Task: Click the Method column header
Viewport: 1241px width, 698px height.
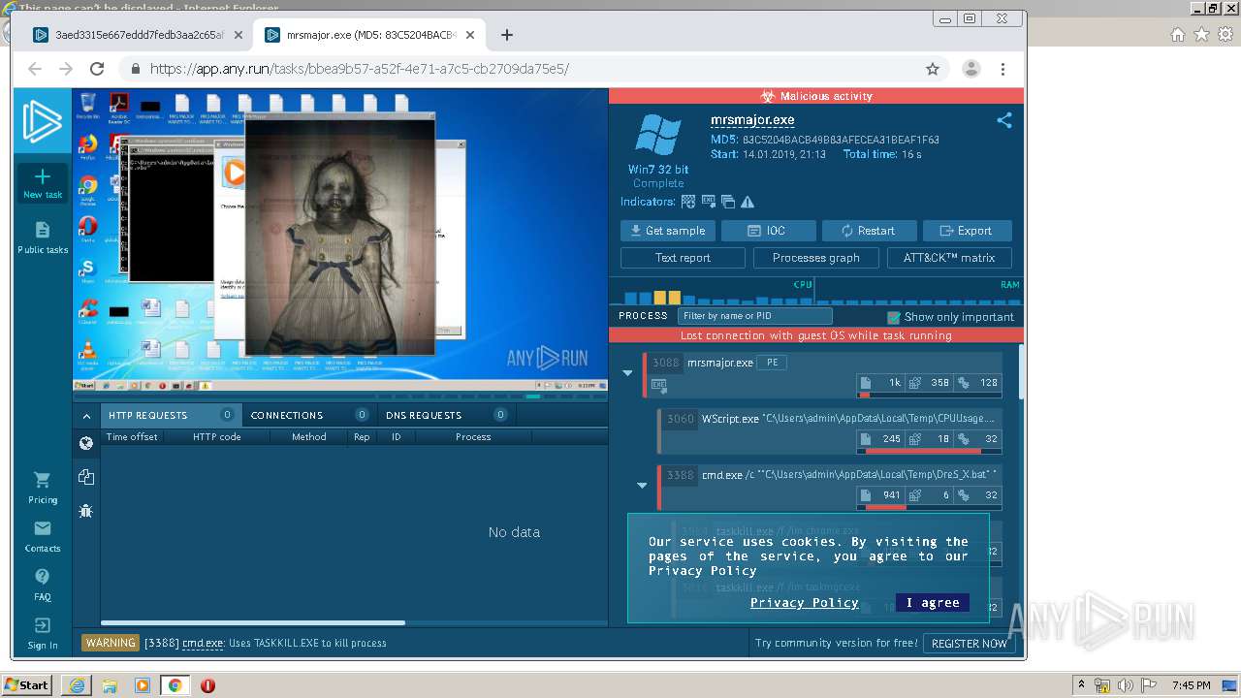Action: click(308, 437)
